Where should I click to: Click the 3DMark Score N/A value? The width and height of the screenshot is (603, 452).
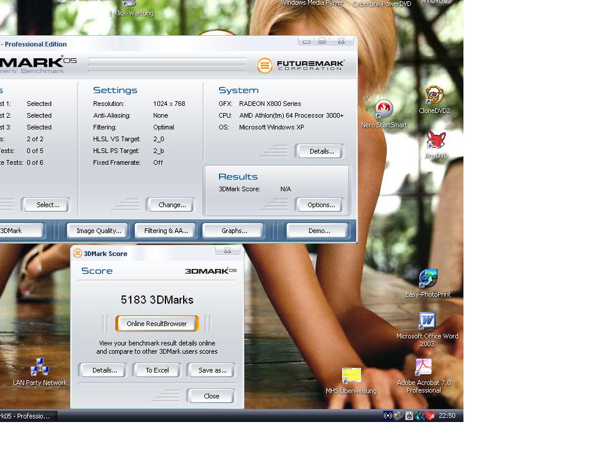tap(286, 189)
